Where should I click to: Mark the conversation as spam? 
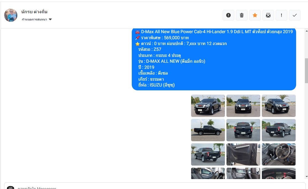(228, 15)
